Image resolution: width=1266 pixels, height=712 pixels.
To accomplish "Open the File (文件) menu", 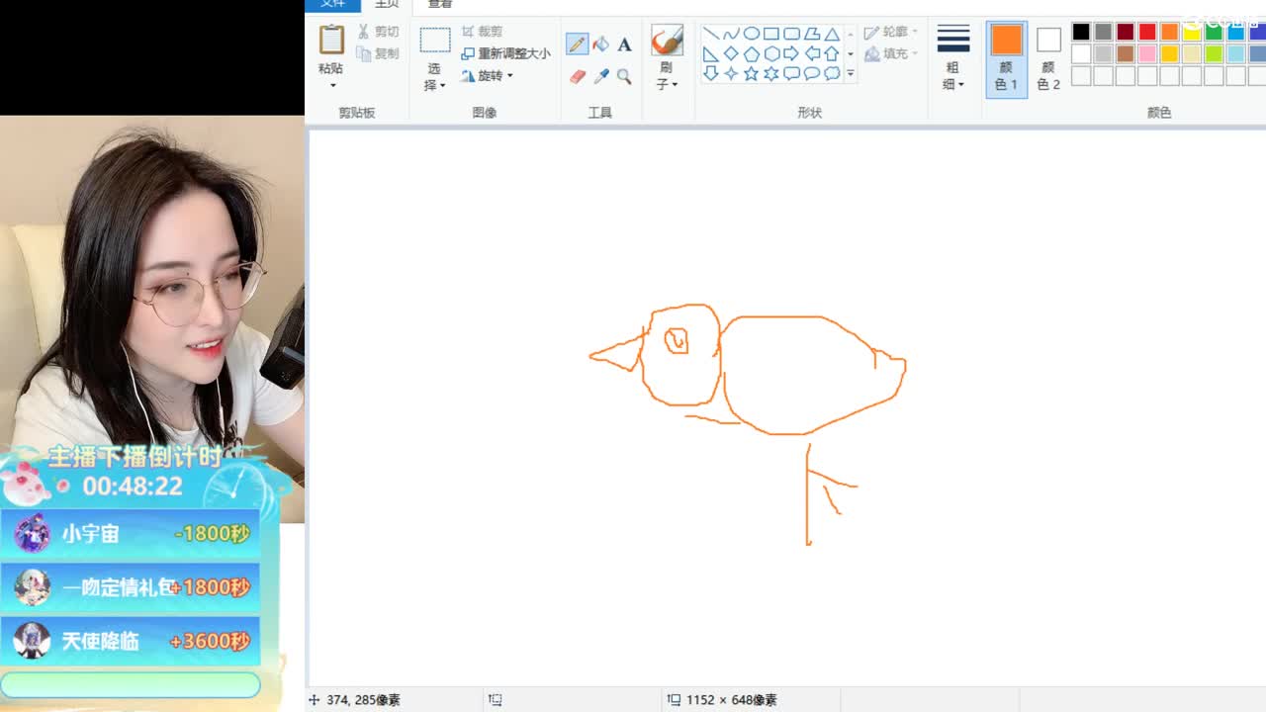I will (333, 5).
